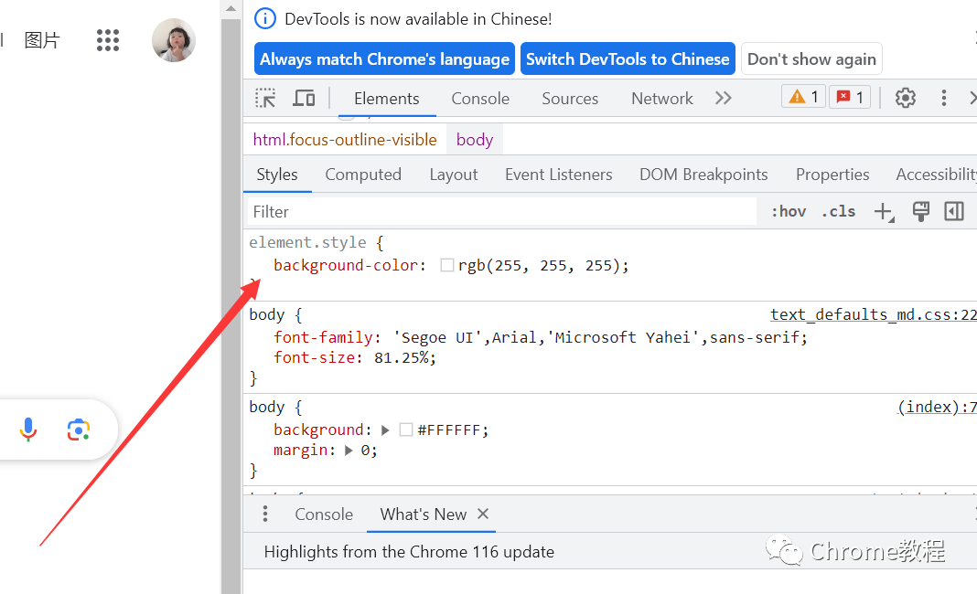Open the text_defaults_md.css source link
This screenshot has height=594, width=977.
[x=873, y=315]
